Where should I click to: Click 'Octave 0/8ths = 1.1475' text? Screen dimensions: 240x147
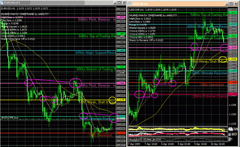142,34
